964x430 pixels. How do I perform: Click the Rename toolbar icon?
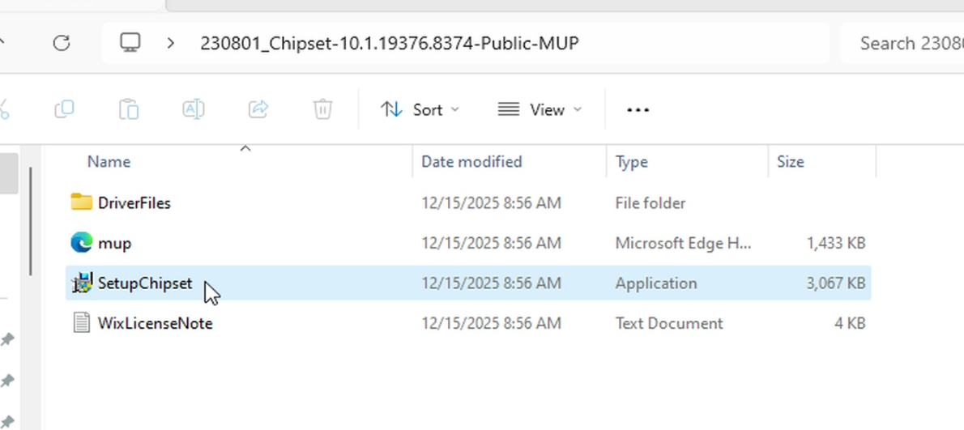tap(193, 109)
